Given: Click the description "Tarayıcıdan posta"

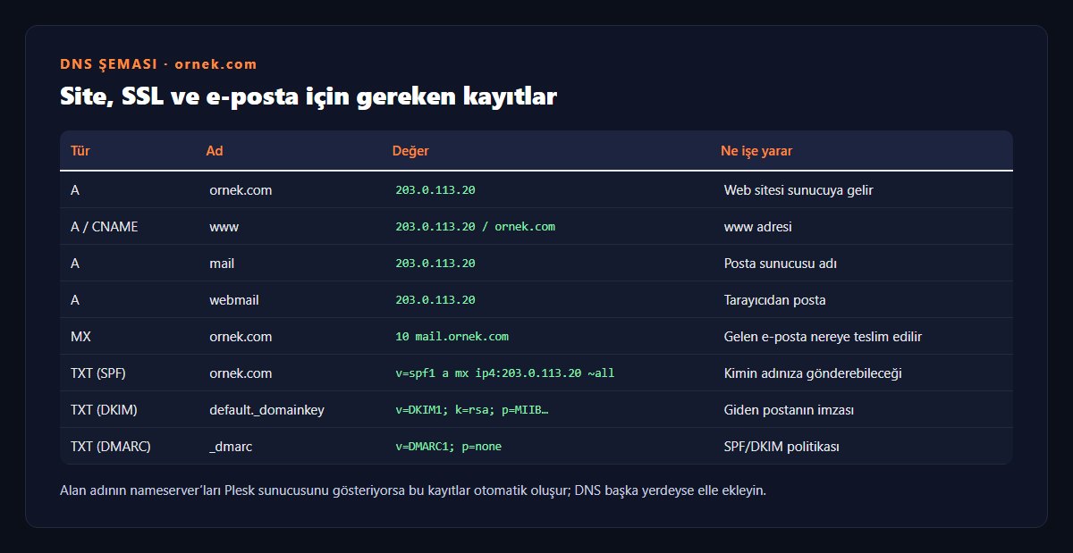Looking at the screenshot, I should click(x=775, y=300).
